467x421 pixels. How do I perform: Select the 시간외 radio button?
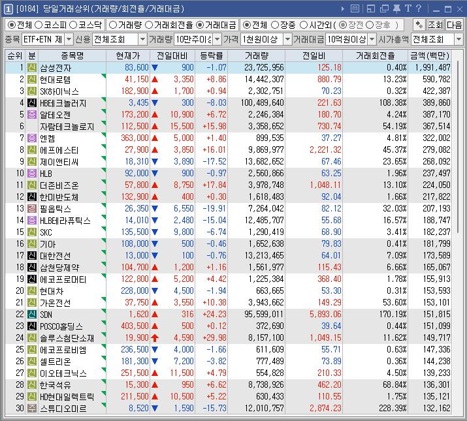click(x=304, y=25)
